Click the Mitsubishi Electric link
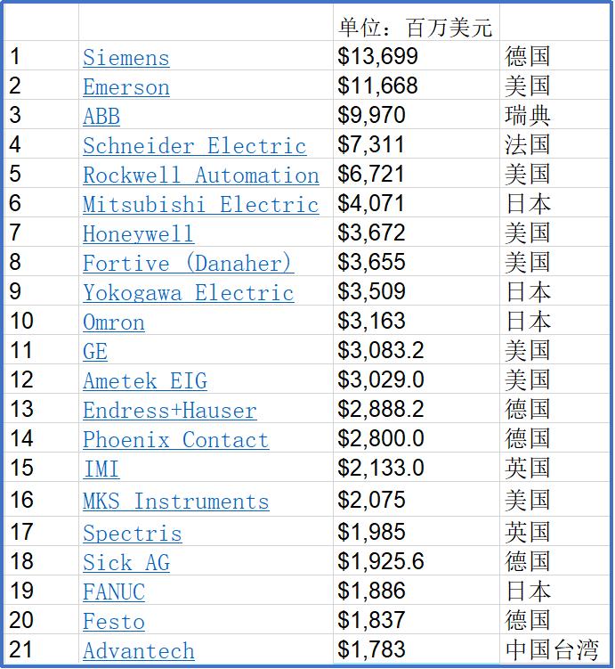This screenshot has height=669, width=615. (x=200, y=205)
